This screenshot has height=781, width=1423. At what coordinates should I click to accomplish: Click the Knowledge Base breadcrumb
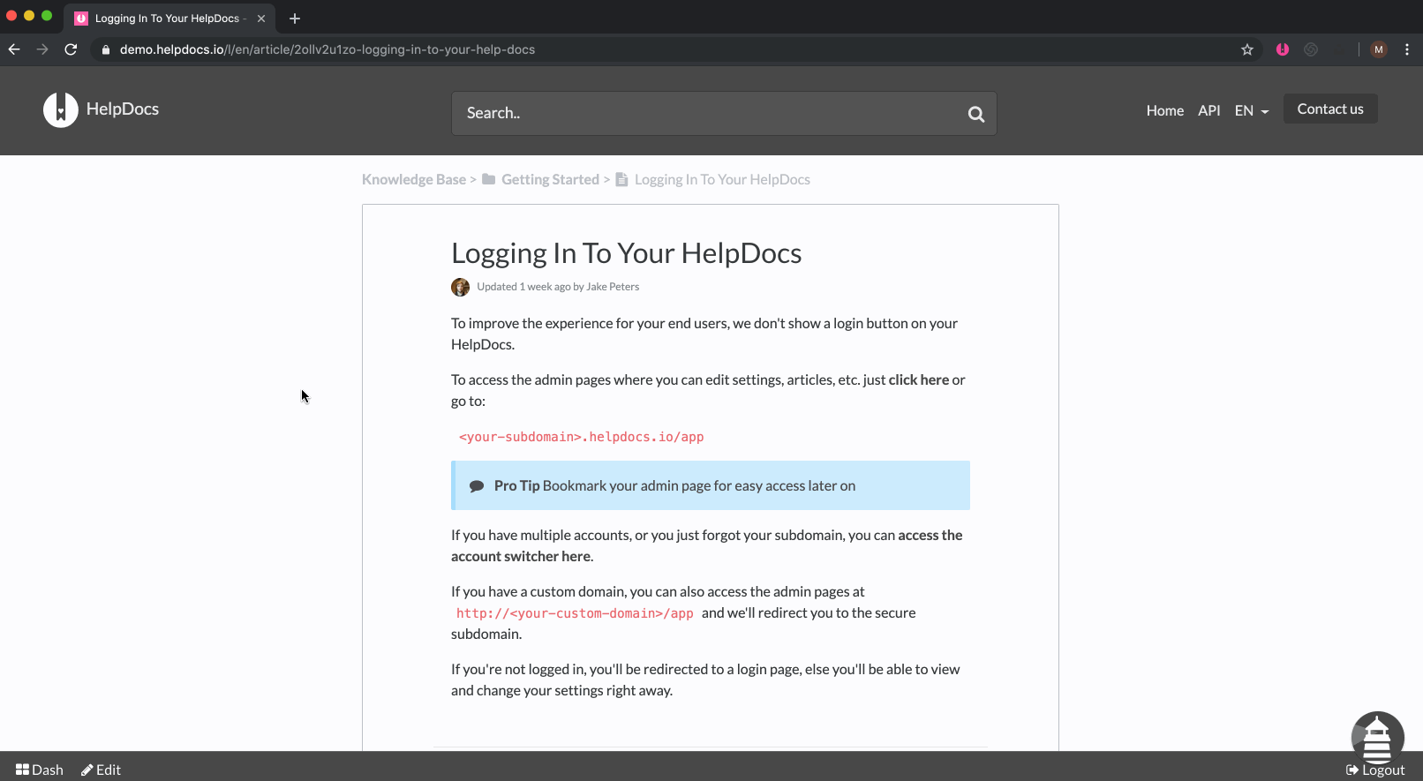click(414, 179)
